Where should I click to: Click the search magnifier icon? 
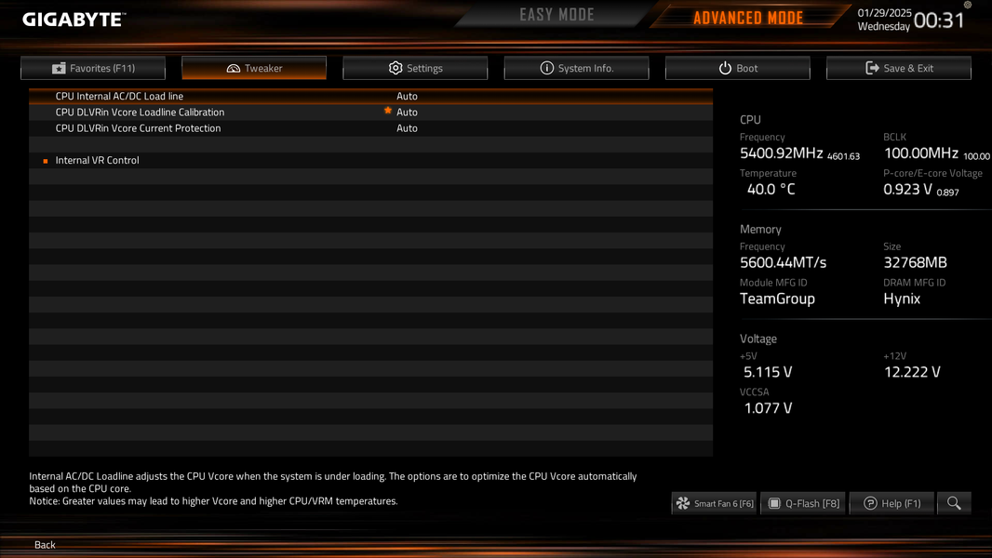pyautogui.click(x=954, y=503)
